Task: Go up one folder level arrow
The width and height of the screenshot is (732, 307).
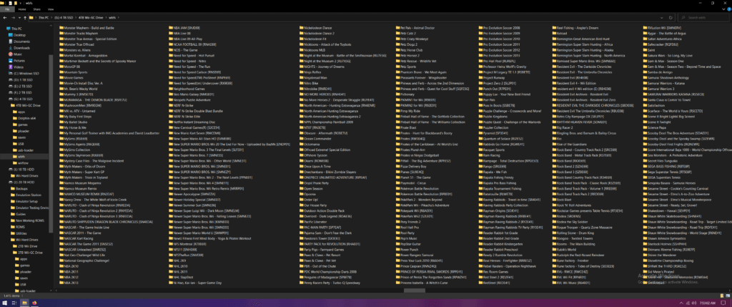Action: [25, 18]
